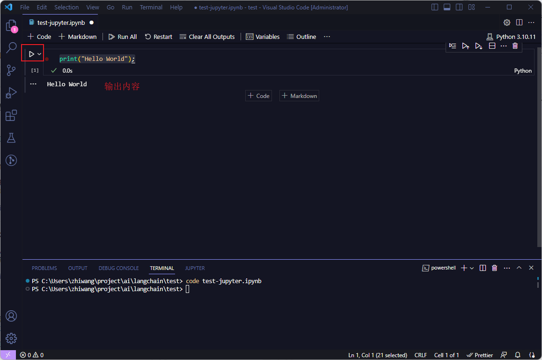
Task: Customize layout icon in title bar
Action: pos(471,7)
